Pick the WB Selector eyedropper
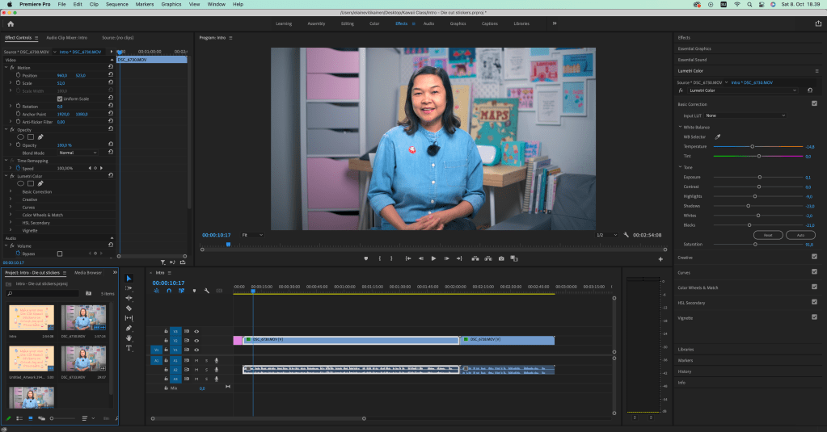 717,136
